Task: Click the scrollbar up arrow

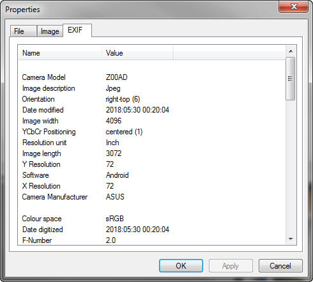Action: click(291, 51)
